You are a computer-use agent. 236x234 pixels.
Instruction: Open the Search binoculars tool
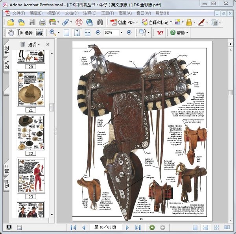pos(100,22)
